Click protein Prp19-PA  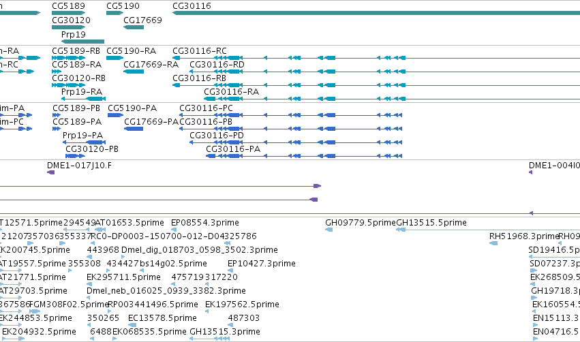click(84, 142)
